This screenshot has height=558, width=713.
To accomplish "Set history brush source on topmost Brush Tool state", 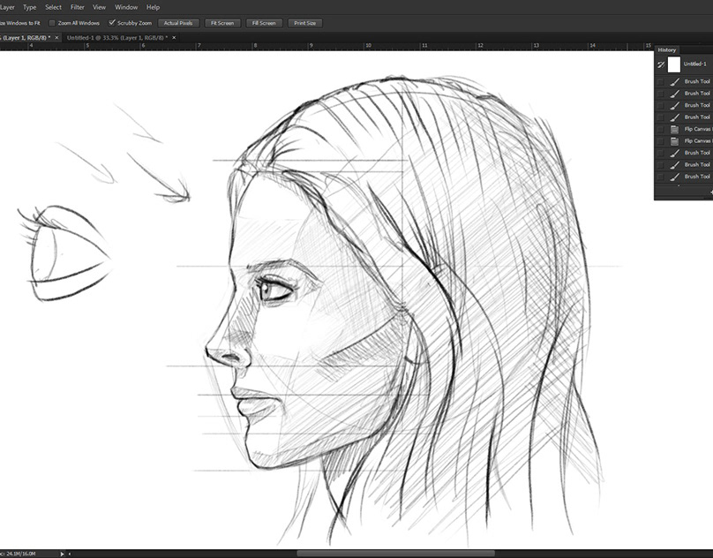I will pos(660,81).
